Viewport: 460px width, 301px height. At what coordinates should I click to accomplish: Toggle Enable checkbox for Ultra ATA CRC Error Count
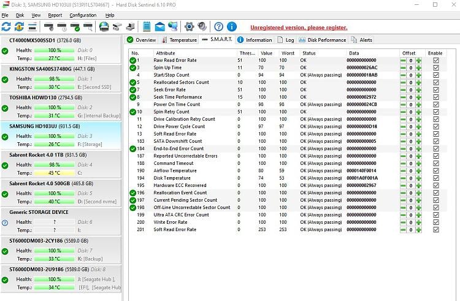coord(436,215)
